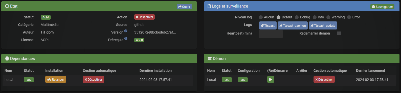This screenshot has height=93, width=401.
Task: Open the Ttscast_daemon log file
Action: tap(293, 25)
